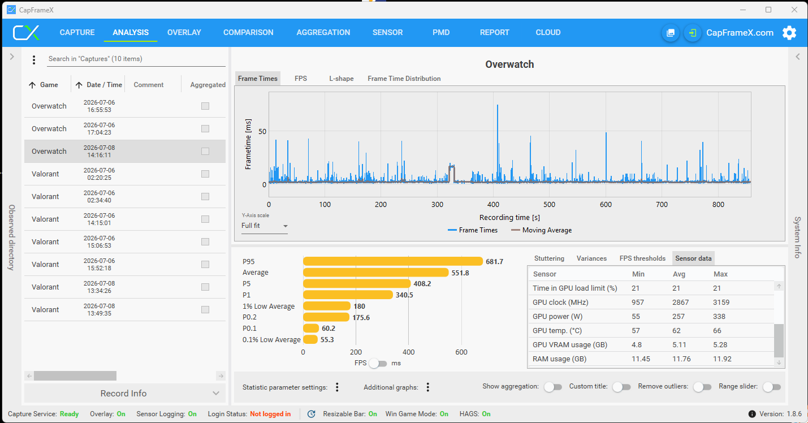This screenshot has height=423, width=808.
Task: Open the PMD tab
Action: pyautogui.click(x=441, y=33)
